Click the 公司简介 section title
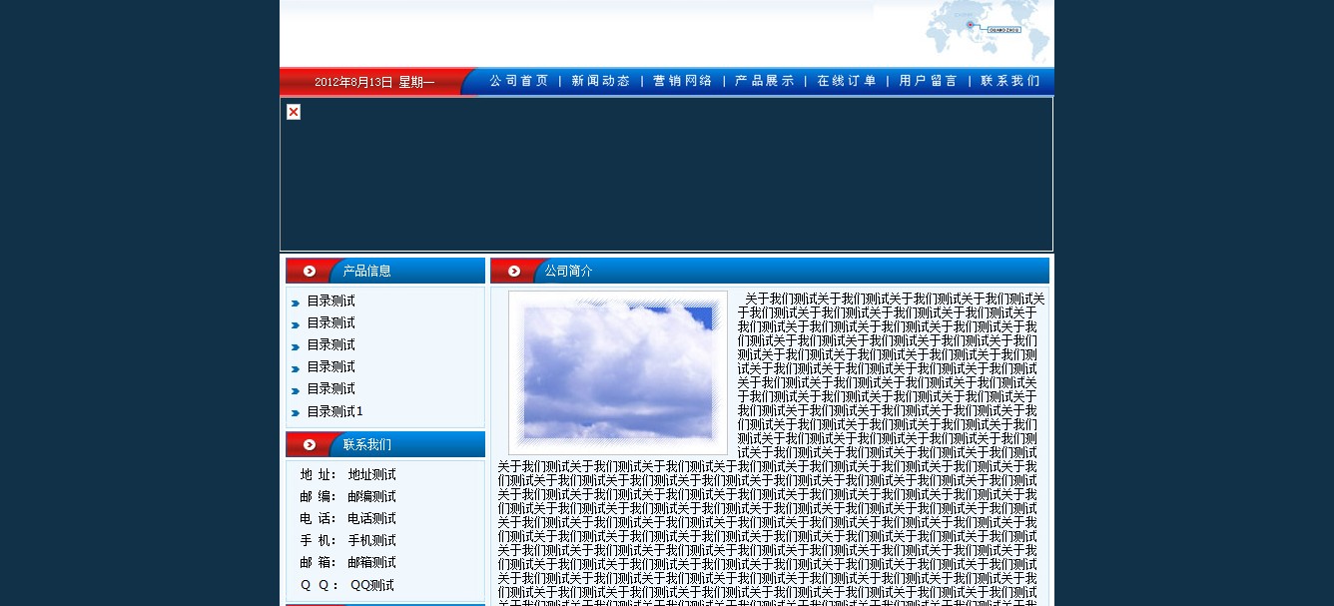Screen dimensions: 1334x606 pos(569,271)
